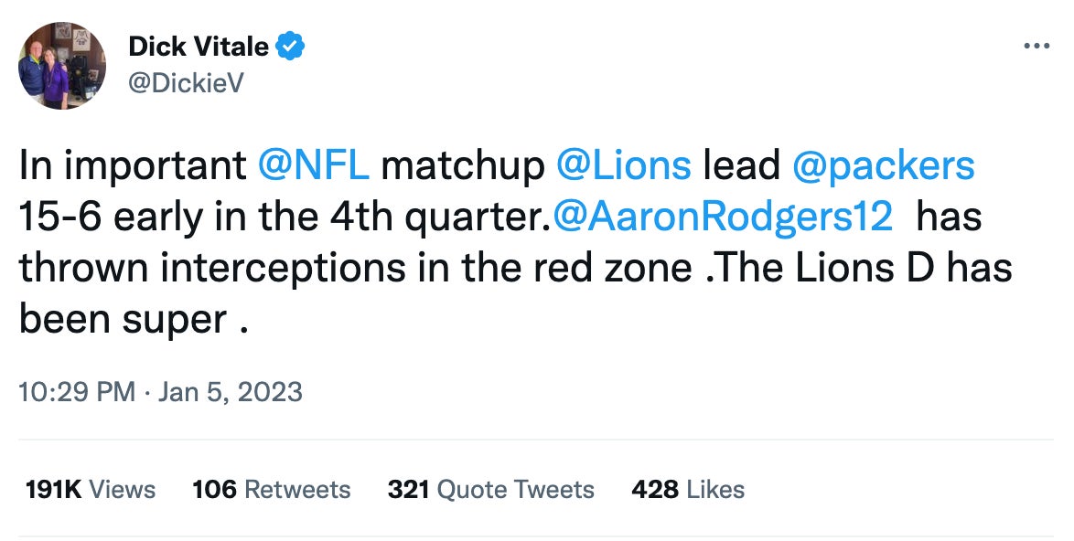Open the @packers mention

883,165
